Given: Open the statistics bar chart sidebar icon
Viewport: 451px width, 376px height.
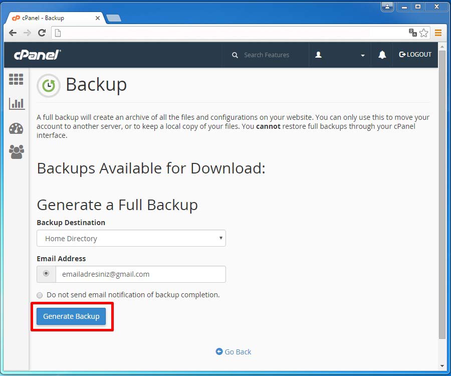Looking at the screenshot, I should 16,104.
